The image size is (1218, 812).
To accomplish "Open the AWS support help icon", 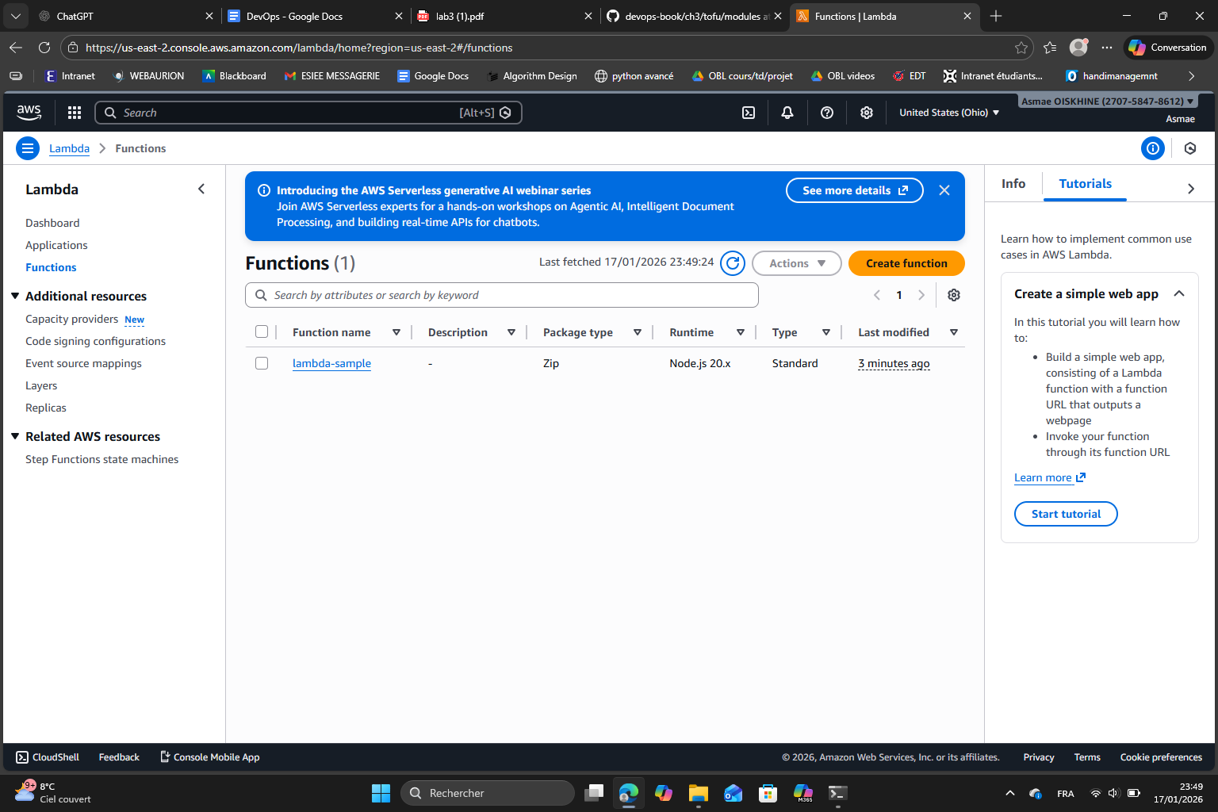I will point(826,113).
